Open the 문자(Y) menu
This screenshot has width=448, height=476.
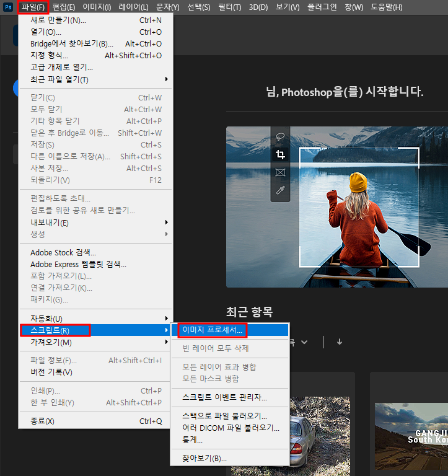tap(167, 7)
